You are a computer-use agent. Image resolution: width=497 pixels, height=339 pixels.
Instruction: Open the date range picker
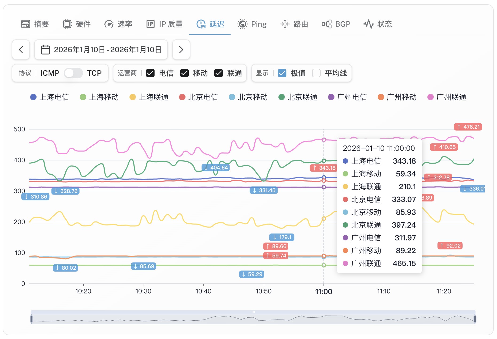(101, 50)
